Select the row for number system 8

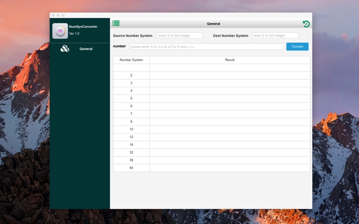211,121
